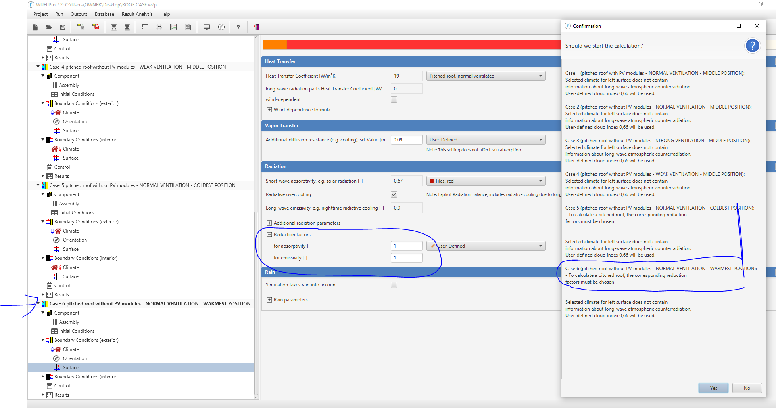Image resolution: width=776 pixels, height=408 pixels.
Task: Collapse the Reduction factors section
Action: 269,235
